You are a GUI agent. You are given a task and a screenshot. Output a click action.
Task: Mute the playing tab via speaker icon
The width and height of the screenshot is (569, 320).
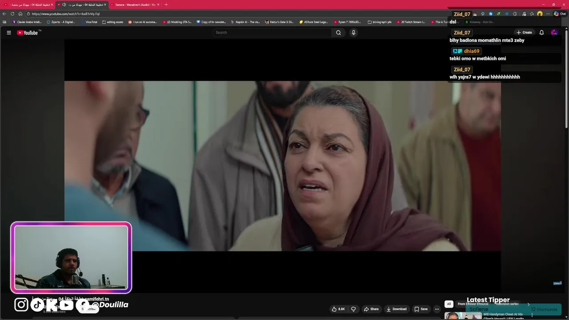[64, 4]
